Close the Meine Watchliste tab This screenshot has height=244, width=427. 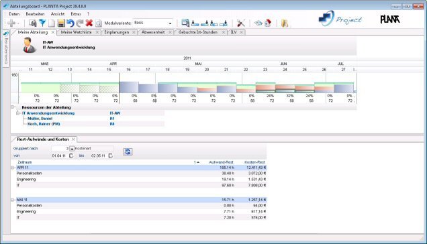(x=97, y=32)
